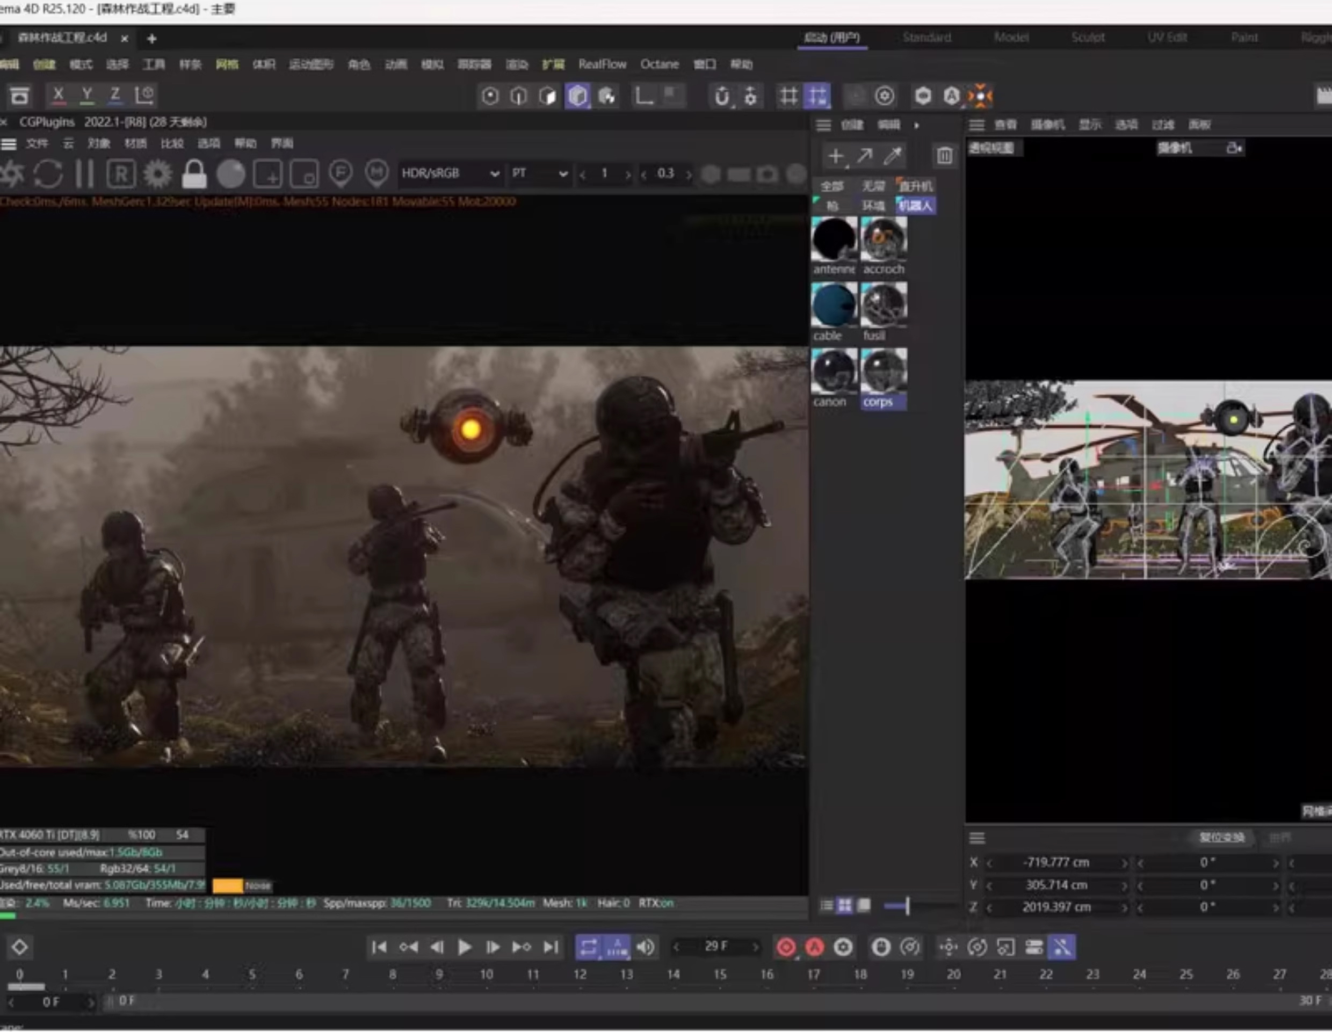Screen dimensions: 1332x1032
Task: Toggle X axis lock
Action: [x=59, y=95]
